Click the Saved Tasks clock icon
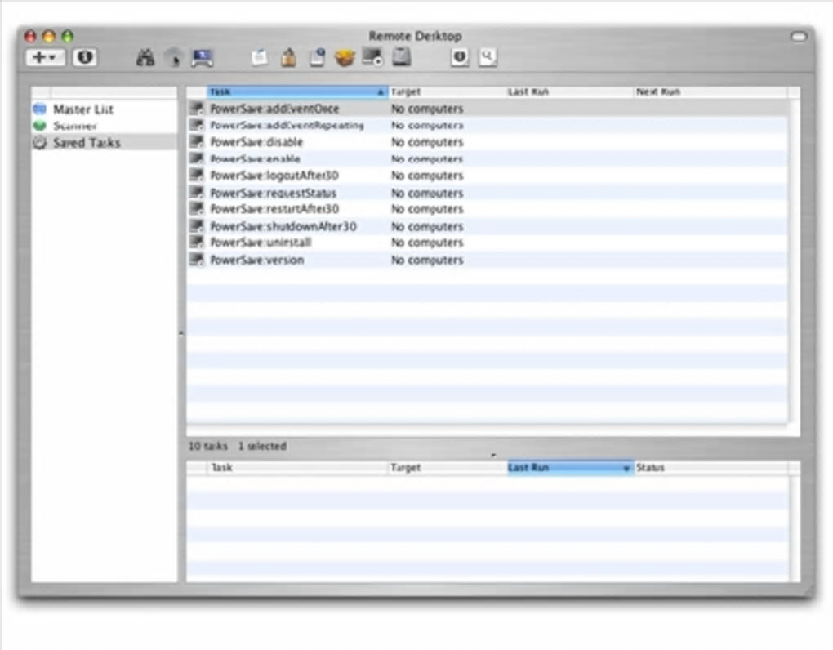 [40, 142]
